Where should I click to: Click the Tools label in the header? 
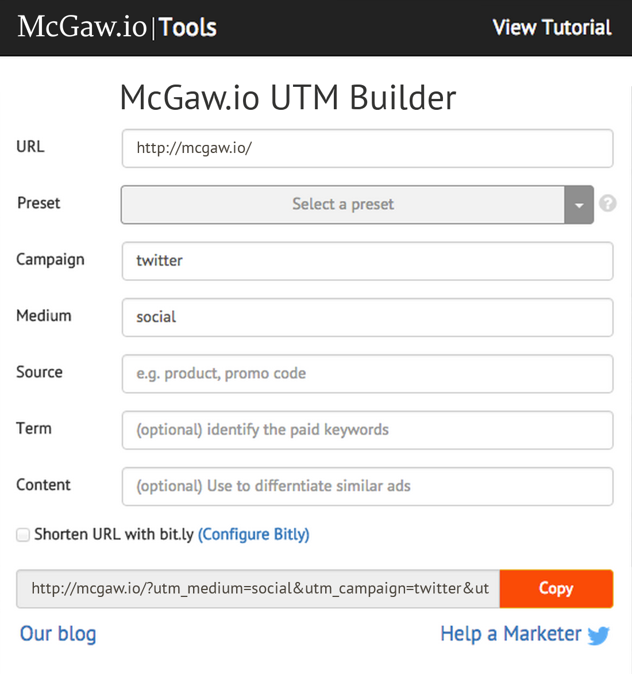point(187,27)
